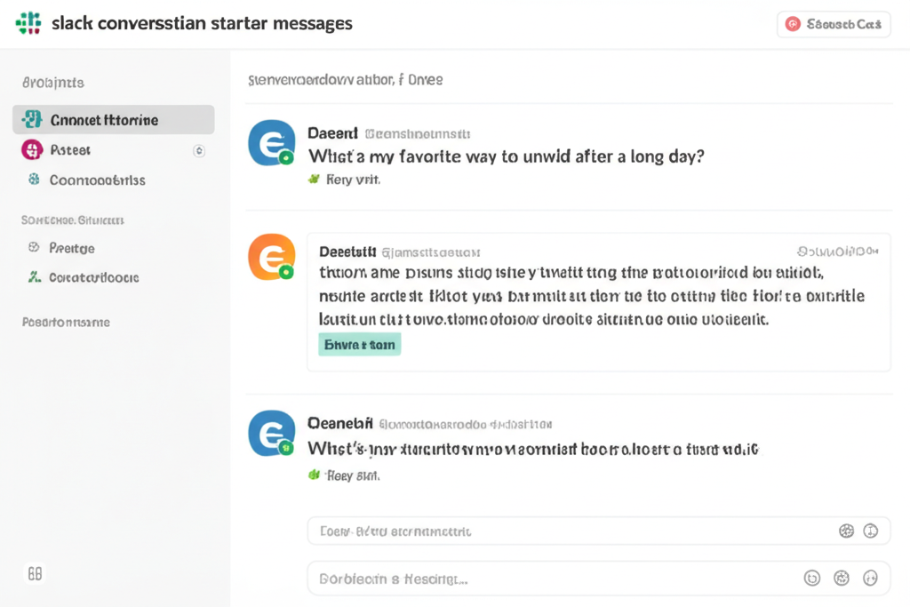Click the teal dotted icon of third sidebar item

coord(35,180)
